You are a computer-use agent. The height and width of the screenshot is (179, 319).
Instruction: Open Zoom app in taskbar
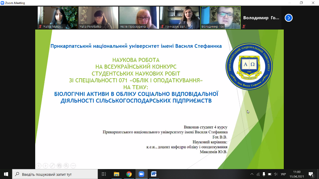[141, 174]
